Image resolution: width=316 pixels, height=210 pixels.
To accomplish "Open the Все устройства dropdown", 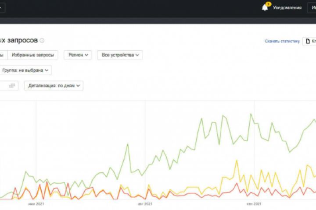I will tap(120, 55).
